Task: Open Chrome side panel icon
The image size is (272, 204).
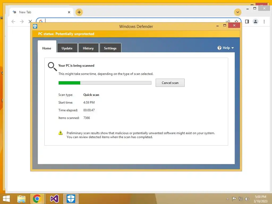Action: click(x=247, y=22)
